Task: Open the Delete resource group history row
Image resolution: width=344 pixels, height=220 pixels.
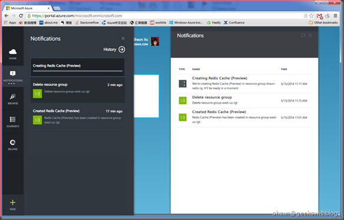Action: pos(244,101)
